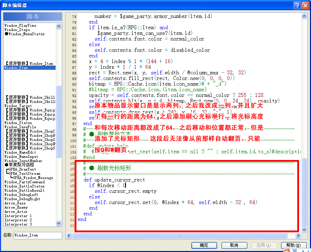Open the ●Window_MenuStatus script
This screenshot has width=311, height=252.
click(25, 34)
